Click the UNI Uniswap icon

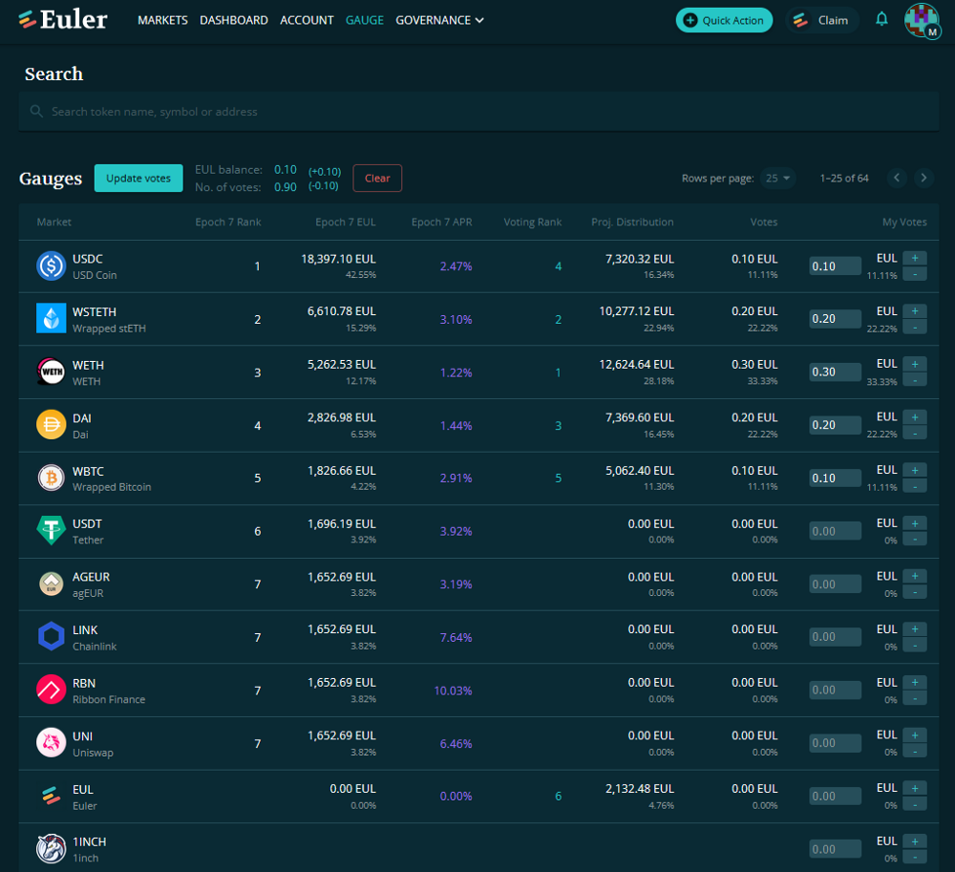pos(52,743)
